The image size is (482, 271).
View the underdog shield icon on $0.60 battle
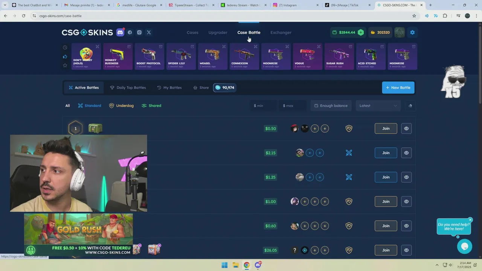tap(349, 226)
